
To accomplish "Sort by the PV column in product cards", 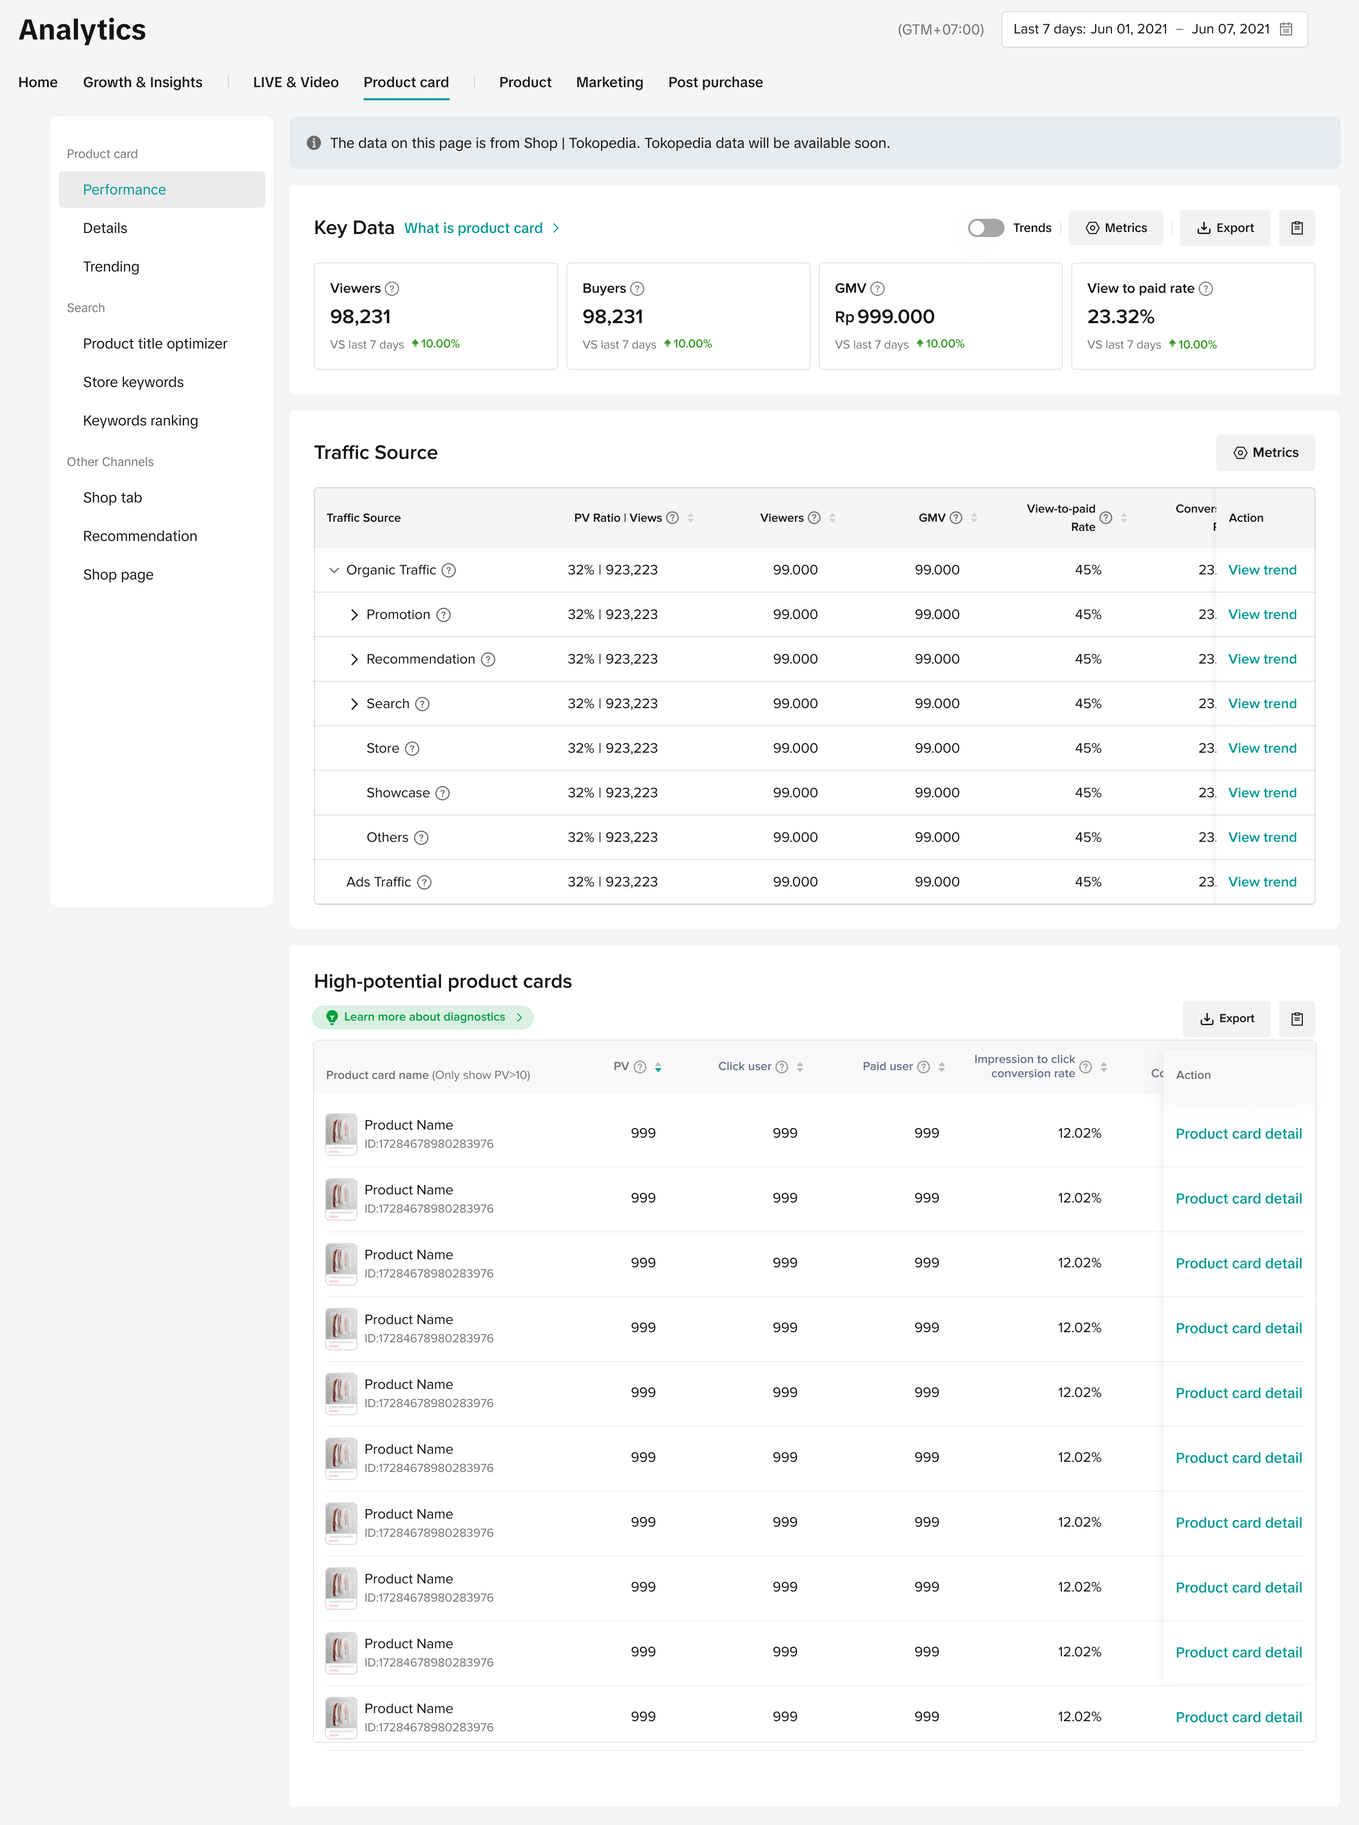I will 658,1067.
